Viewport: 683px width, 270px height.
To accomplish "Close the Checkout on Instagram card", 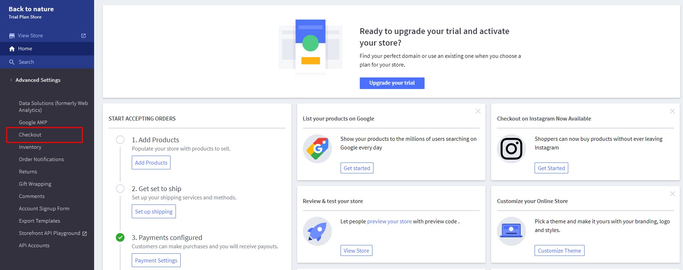I will [672, 111].
